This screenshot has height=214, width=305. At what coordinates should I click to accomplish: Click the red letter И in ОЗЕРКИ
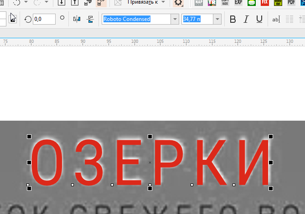[x=254, y=163]
